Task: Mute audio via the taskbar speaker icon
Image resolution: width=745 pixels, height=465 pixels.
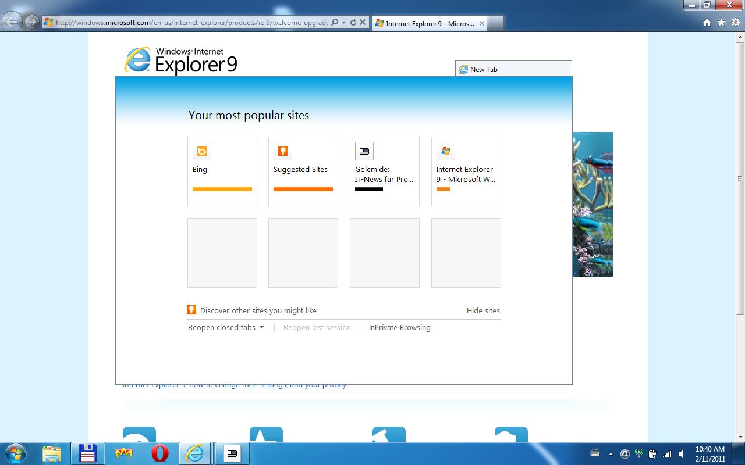Action: coord(681,453)
